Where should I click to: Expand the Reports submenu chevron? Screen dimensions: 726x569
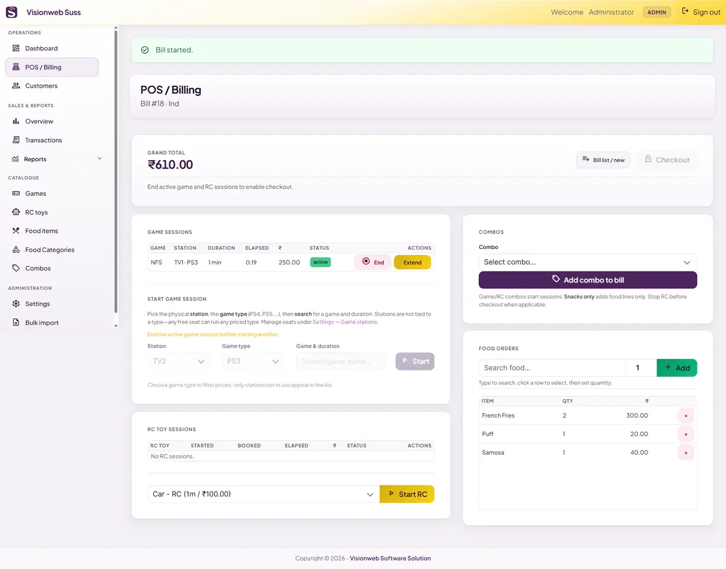point(100,159)
